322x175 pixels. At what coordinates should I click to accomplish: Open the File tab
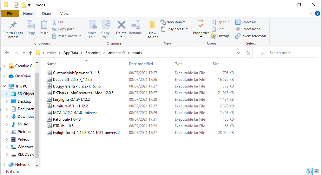coord(10,14)
